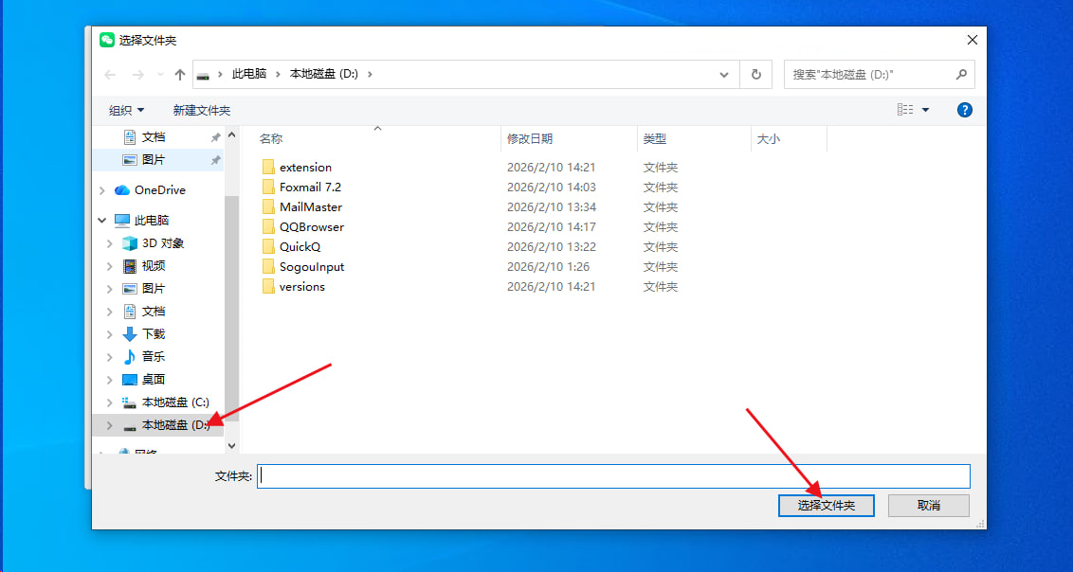The width and height of the screenshot is (1073, 572).
Task: Click the up-arrow parent folder button
Action: (x=179, y=75)
